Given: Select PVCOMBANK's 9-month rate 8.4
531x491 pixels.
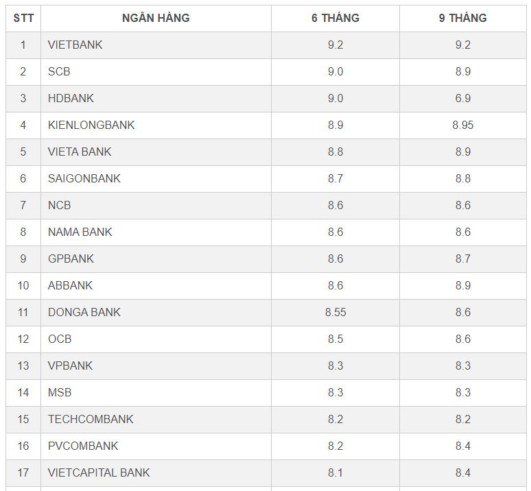Looking at the screenshot, I should point(462,446).
